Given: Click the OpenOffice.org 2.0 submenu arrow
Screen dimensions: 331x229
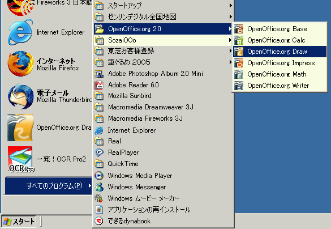Looking at the screenshot, I should [230, 29].
